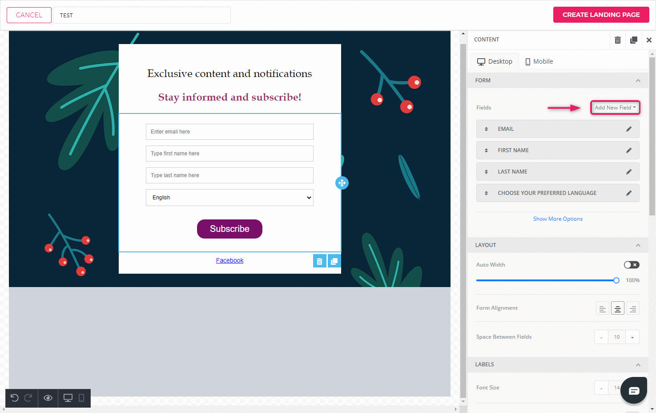Redo the last change
This screenshot has width=656, height=413.
click(x=28, y=398)
